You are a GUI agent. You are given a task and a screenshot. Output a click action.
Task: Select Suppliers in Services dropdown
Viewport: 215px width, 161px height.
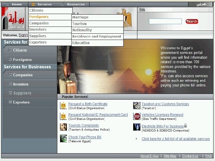pyautogui.click(x=50, y=36)
